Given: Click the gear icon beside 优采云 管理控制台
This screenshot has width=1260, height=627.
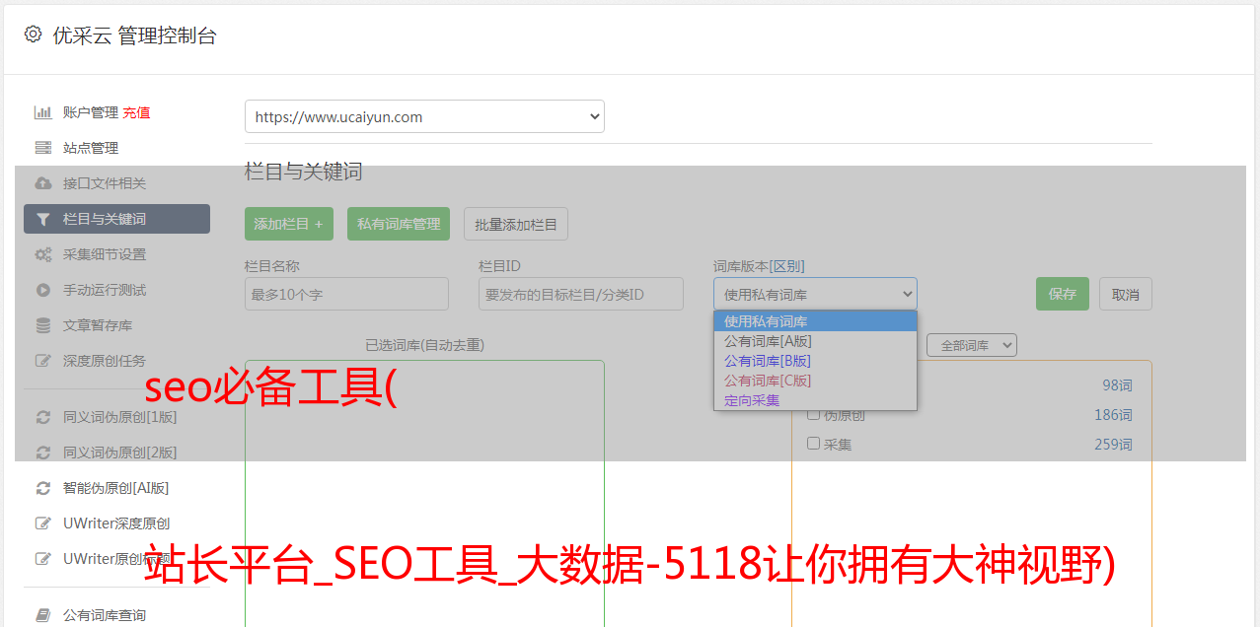Looking at the screenshot, I should pos(33,35).
